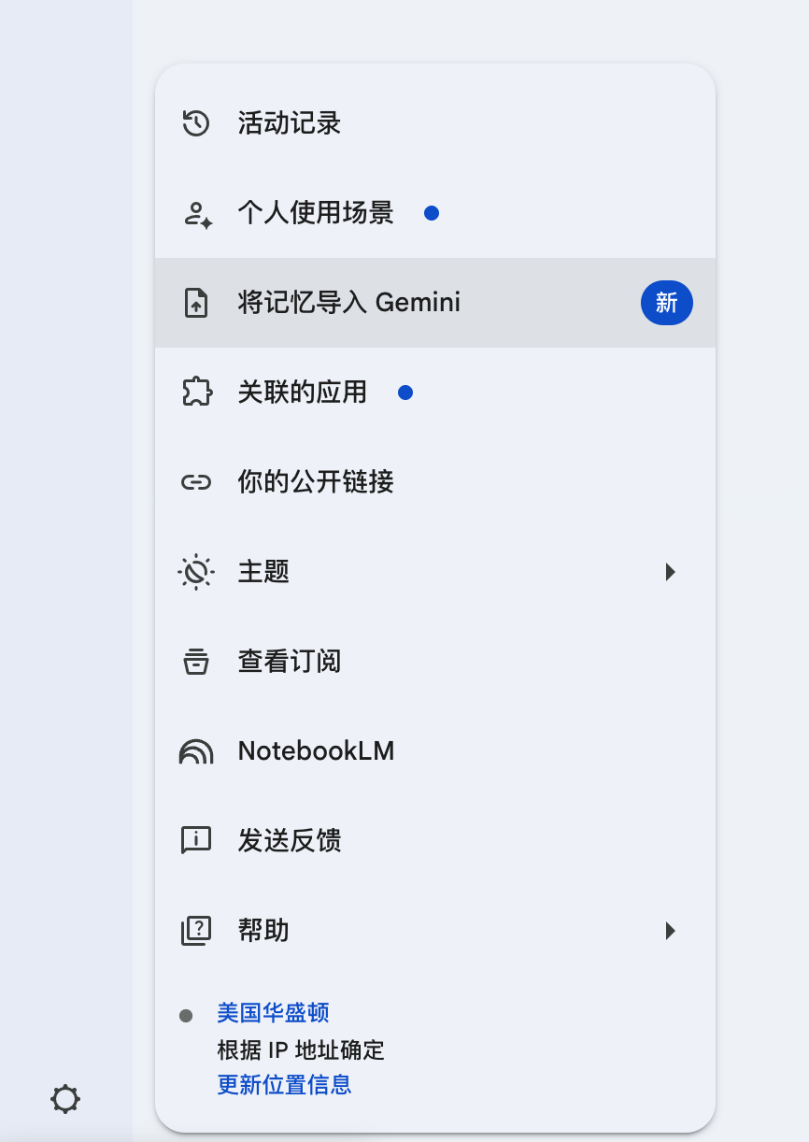Select the link icon beside 你的公开链接
The width and height of the screenshot is (809, 1142).
(x=195, y=481)
